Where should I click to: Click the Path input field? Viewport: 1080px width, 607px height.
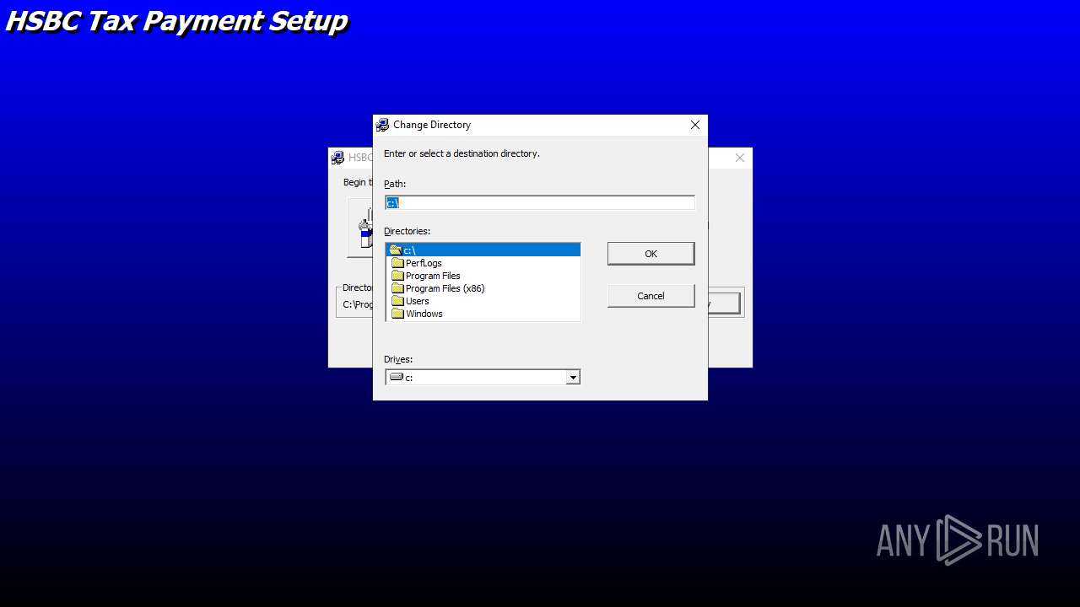point(540,202)
